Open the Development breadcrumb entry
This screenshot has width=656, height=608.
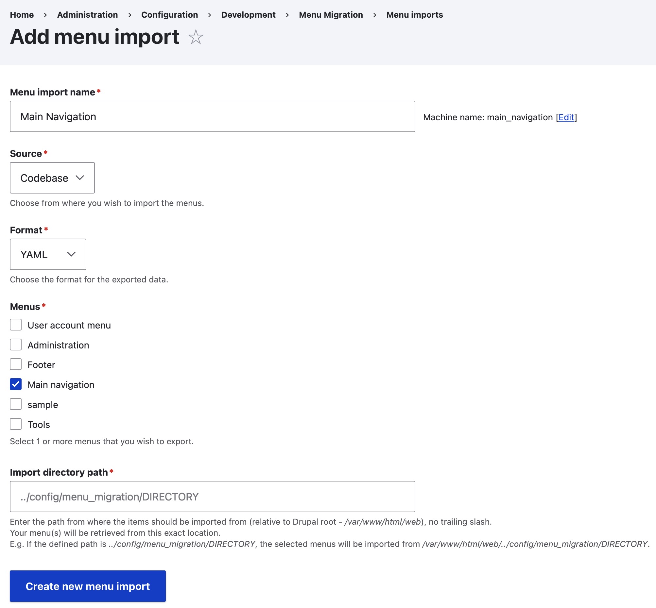tap(249, 14)
